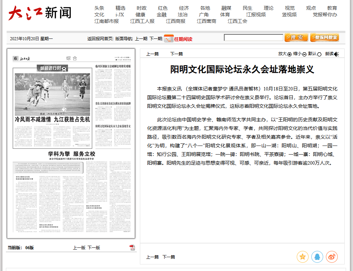
Task: Click 返回报网首页 link
Action: [100, 39]
